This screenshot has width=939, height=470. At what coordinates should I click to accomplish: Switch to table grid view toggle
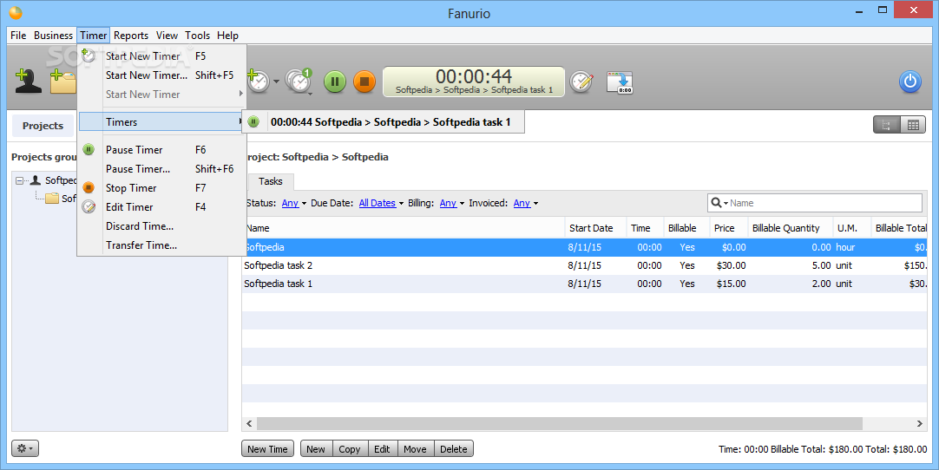click(913, 125)
